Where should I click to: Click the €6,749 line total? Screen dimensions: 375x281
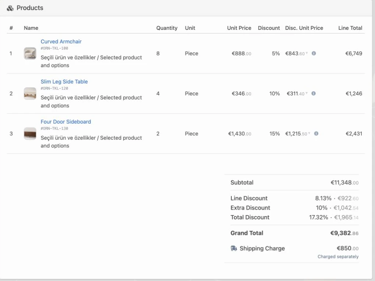(354, 53)
